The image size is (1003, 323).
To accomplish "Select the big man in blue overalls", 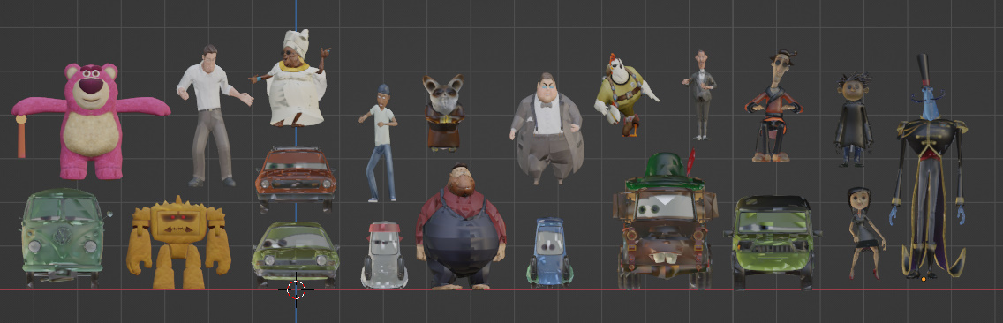I will (x=460, y=227).
